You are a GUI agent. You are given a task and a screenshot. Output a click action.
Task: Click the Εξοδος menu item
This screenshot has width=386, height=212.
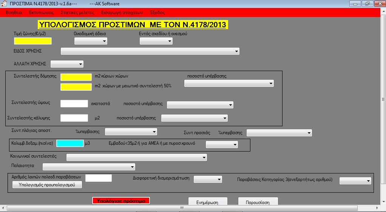[x=157, y=12]
